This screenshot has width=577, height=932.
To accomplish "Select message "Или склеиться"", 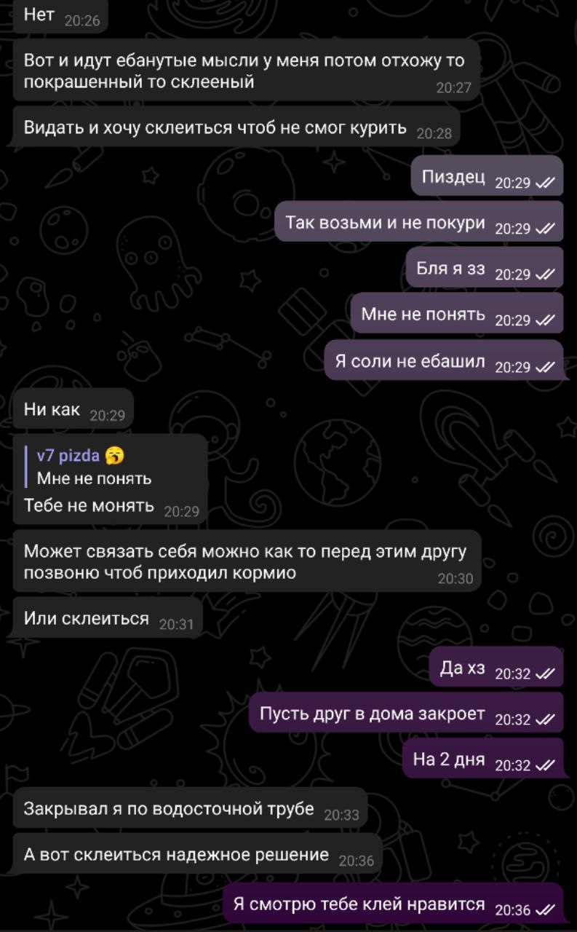I will [108, 620].
